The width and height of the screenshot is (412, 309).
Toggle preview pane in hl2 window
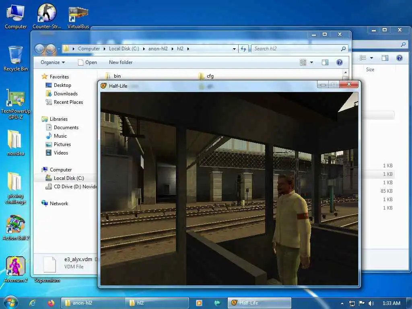point(325,62)
